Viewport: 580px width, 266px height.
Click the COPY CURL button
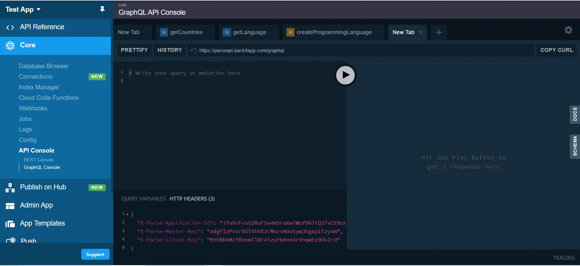coord(556,50)
